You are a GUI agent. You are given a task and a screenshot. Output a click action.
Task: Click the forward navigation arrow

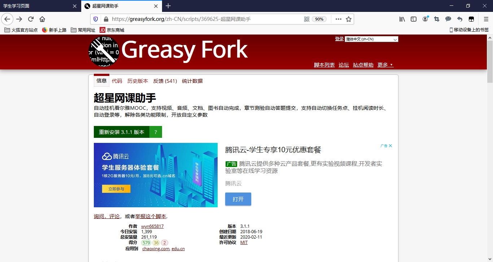[19, 19]
